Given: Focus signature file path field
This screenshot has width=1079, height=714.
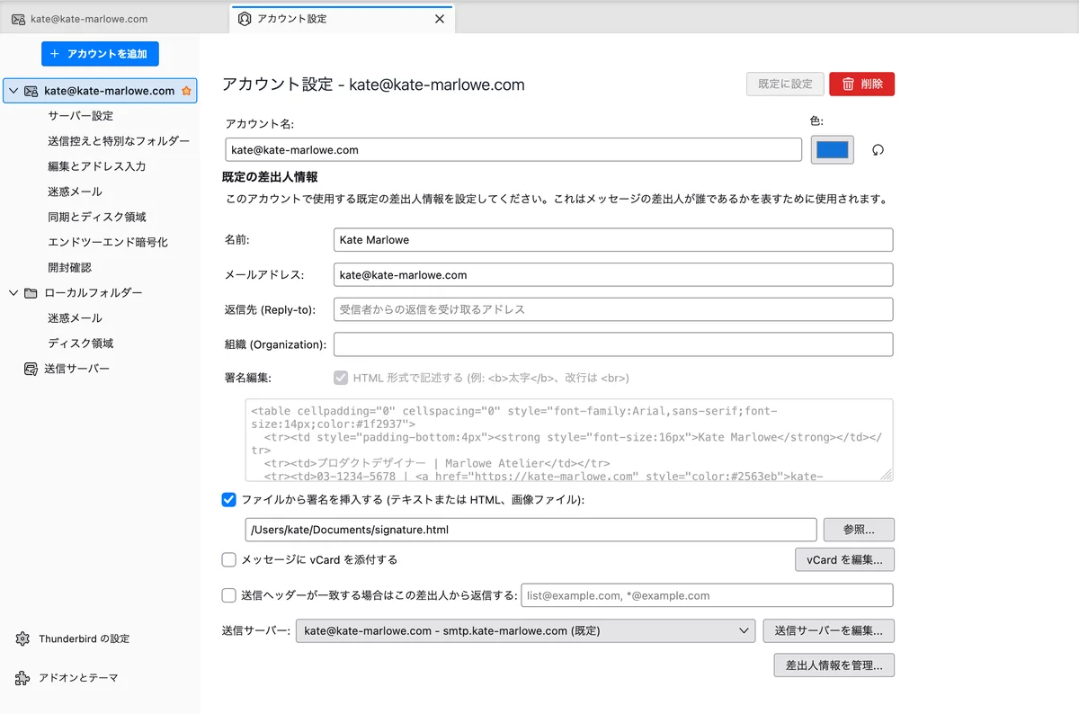Looking at the screenshot, I should (531, 530).
